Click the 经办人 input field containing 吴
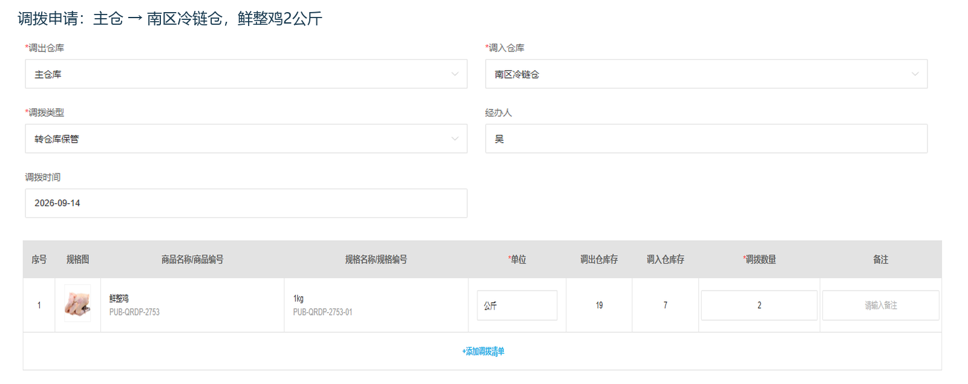Viewport: 968px width, 384px height. 706,138
